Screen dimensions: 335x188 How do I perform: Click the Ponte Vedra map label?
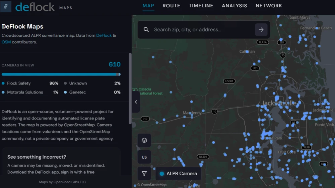click(325, 125)
